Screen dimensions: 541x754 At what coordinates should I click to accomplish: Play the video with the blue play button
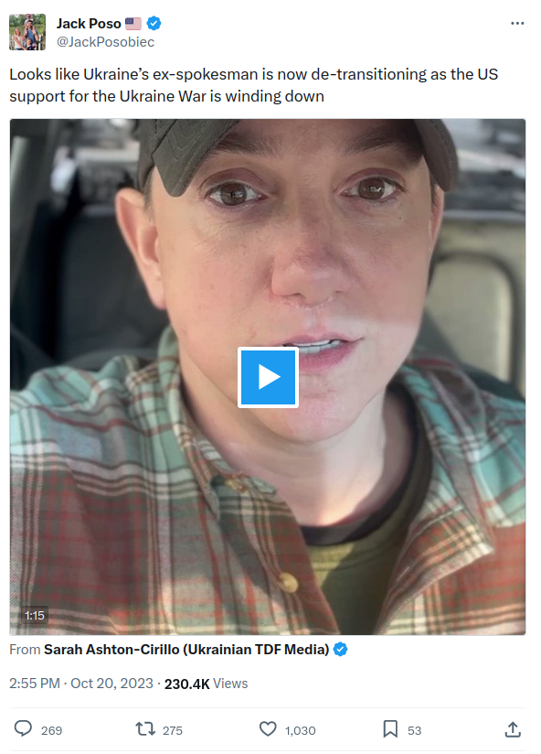(x=268, y=377)
